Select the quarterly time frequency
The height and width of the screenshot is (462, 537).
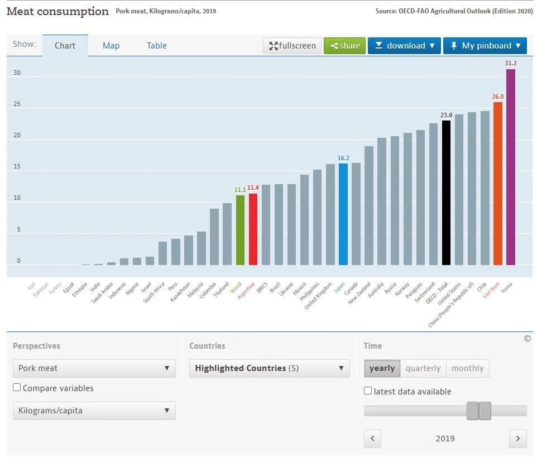(x=423, y=368)
